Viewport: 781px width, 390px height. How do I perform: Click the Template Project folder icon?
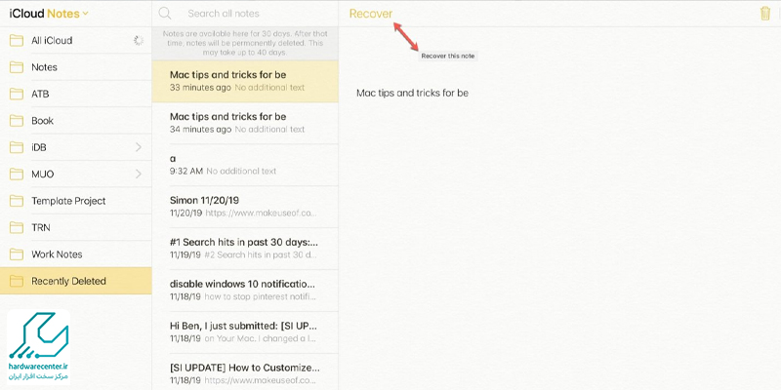[x=17, y=201]
